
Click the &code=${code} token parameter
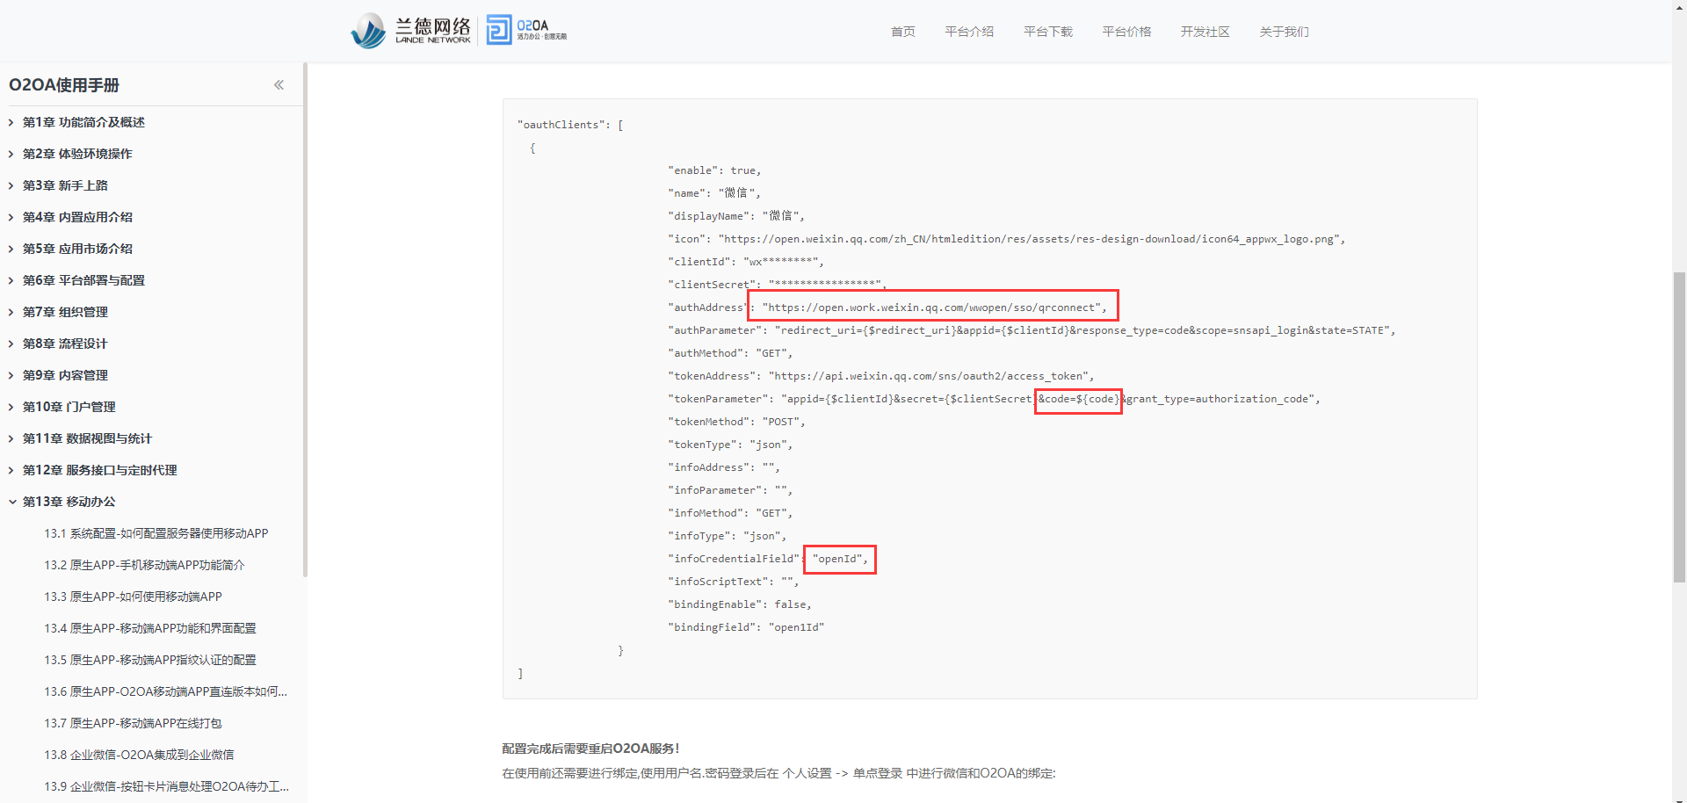(x=1078, y=399)
